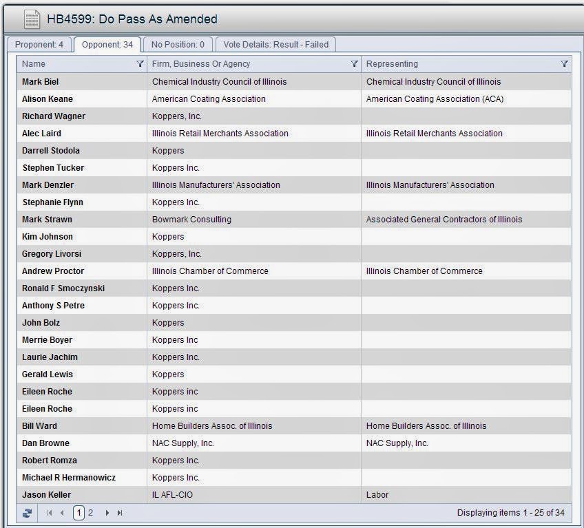Click the name Alison Keane
The image size is (584, 528).
[48, 99]
